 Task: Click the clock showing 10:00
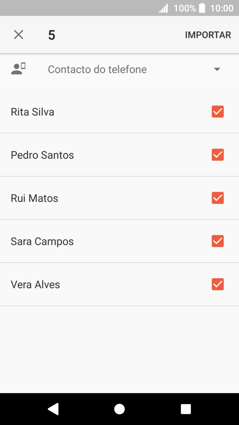(222, 8)
